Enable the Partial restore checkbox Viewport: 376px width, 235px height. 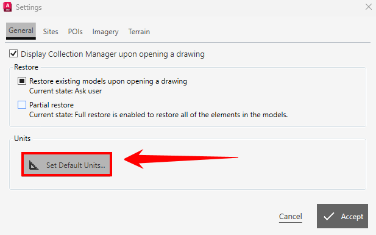coord(22,105)
